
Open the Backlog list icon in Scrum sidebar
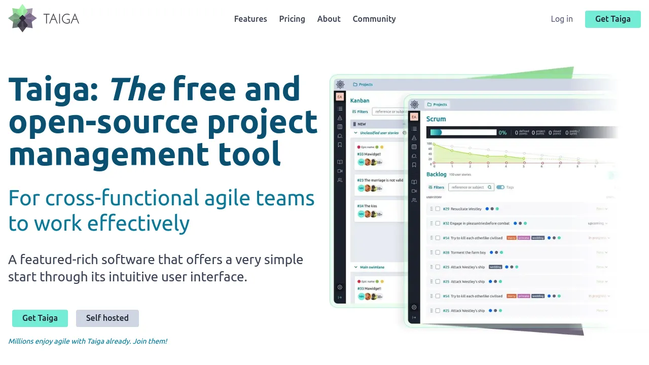click(414, 129)
